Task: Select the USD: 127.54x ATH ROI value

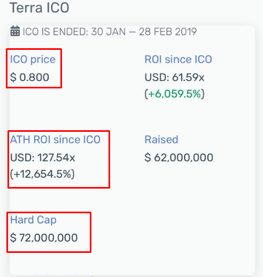Action: coord(43,158)
